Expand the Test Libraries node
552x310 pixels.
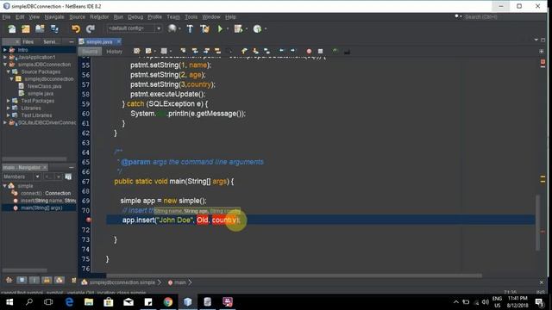9,115
